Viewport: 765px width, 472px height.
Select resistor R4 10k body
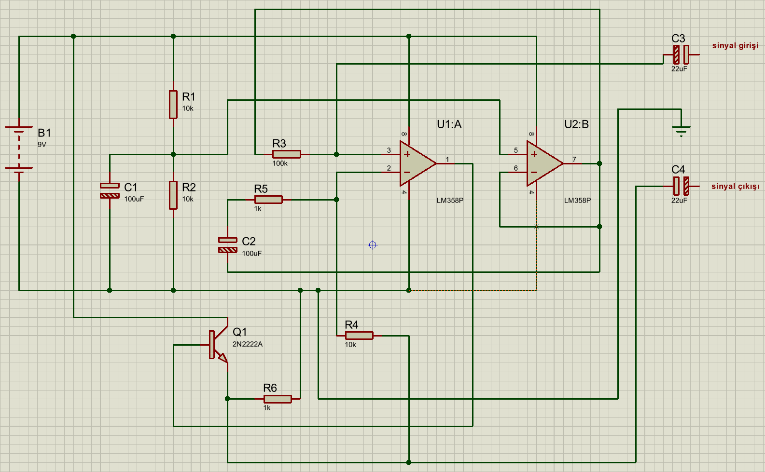pos(359,336)
